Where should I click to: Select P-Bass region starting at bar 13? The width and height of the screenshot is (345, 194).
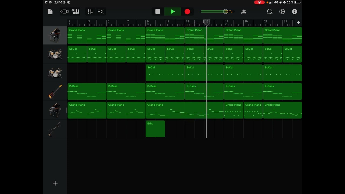pyautogui.click(x=204, y=91)
